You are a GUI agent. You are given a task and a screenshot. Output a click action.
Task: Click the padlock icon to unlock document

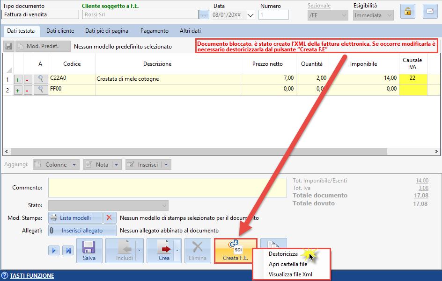coord(408,12)
